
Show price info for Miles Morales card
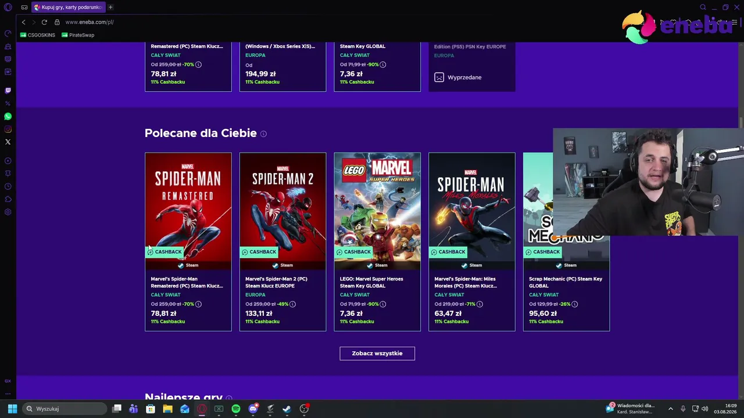click(480, 304)
